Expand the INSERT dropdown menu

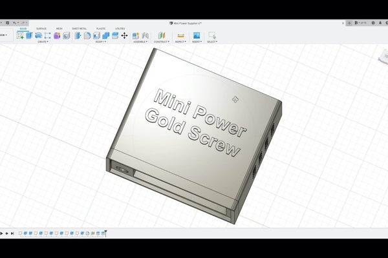pyautogui.click(x=197, y=42)
